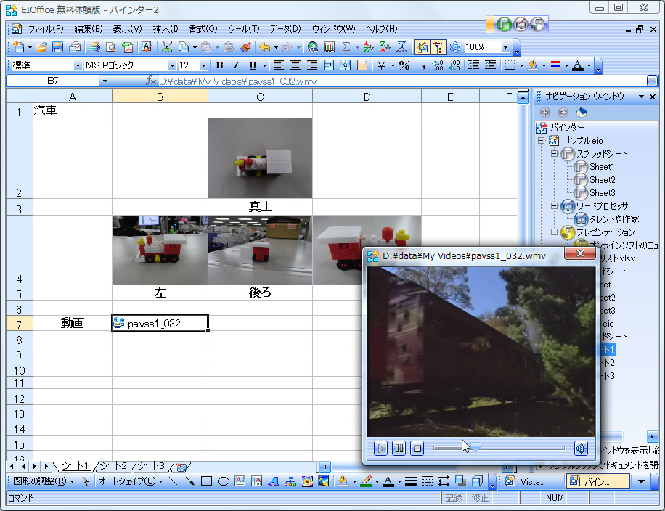Sort ascending with A-Z icon

tap(368, 47)
